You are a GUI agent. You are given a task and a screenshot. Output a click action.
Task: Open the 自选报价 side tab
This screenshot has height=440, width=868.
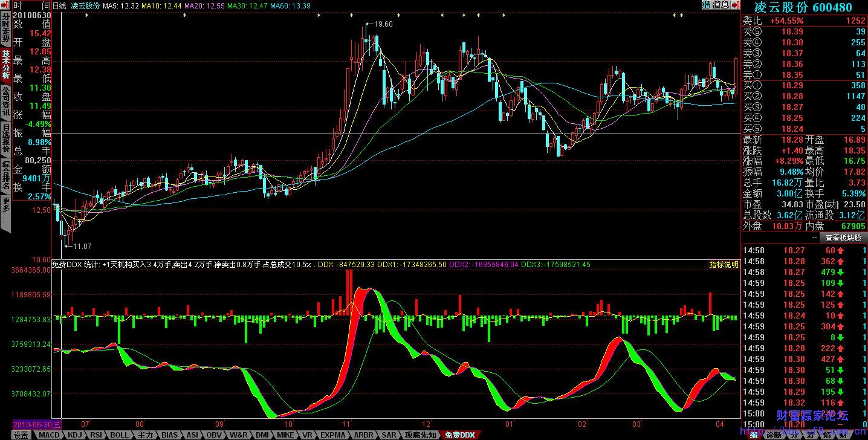click(5, 139)
